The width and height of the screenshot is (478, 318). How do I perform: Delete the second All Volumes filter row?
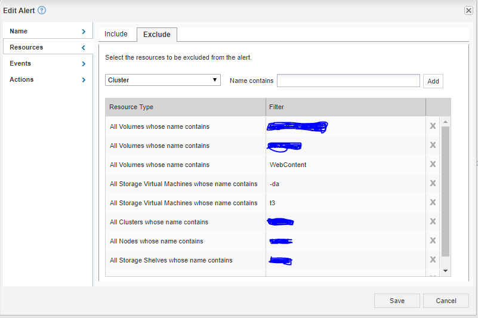coord(433,145)
